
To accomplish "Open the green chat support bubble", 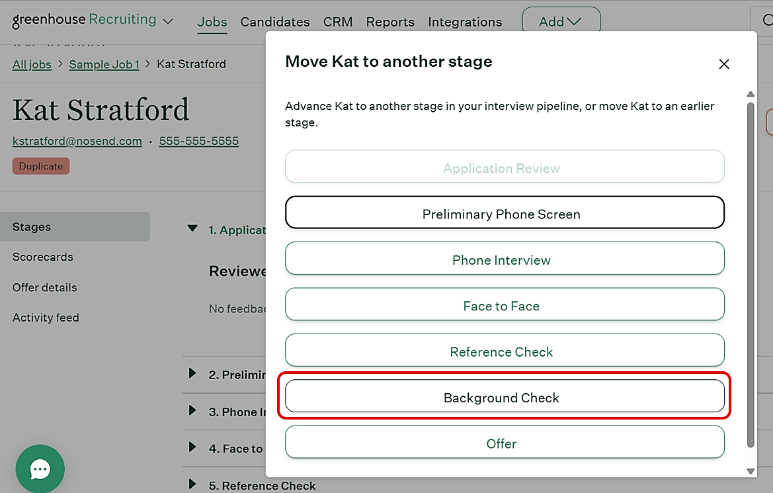I will 40,469.
